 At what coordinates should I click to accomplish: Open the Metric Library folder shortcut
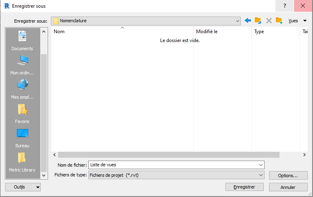22,162
